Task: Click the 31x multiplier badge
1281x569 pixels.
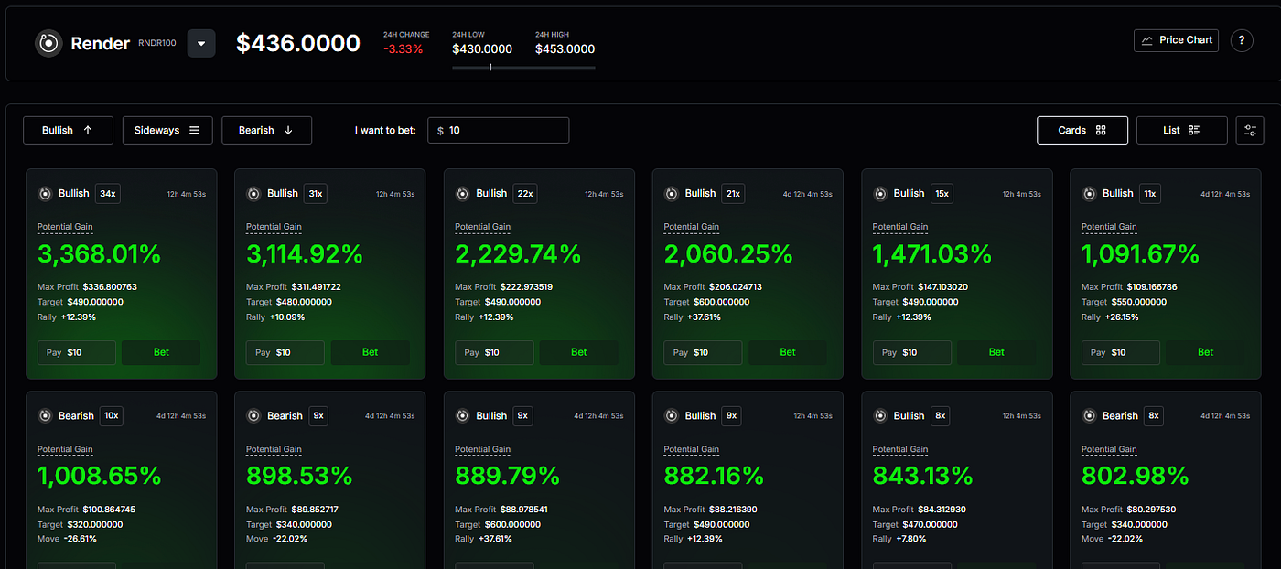Action: pyautogui.click(x=316, y=193)
